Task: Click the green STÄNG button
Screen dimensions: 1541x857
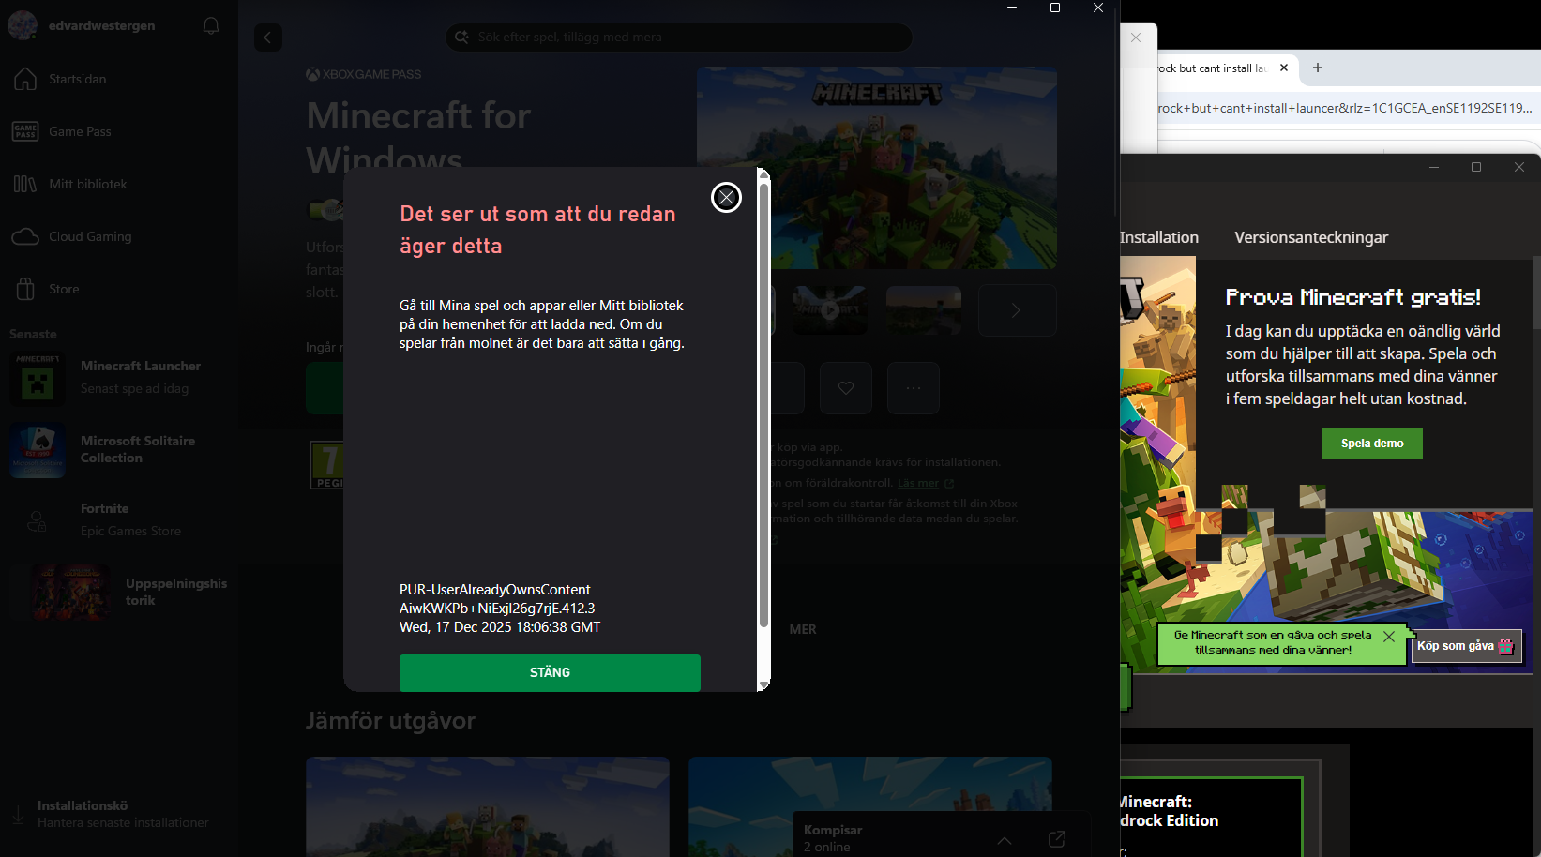Action: pos(550,672)
